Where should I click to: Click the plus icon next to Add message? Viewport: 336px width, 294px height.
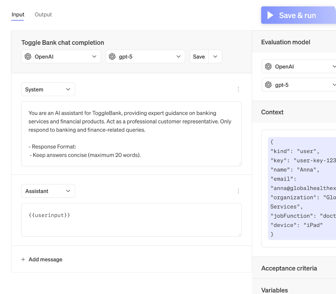tap(23, 259)
